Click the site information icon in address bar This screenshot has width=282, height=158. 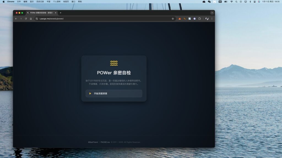37,19
